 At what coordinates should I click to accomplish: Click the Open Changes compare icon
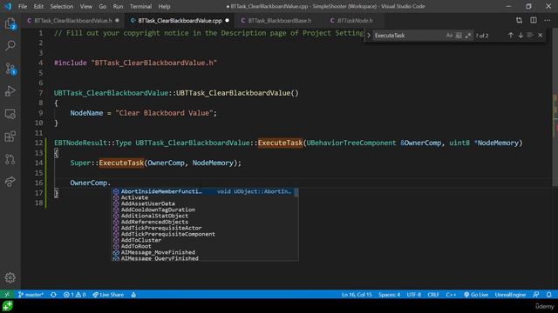(519, 21)
